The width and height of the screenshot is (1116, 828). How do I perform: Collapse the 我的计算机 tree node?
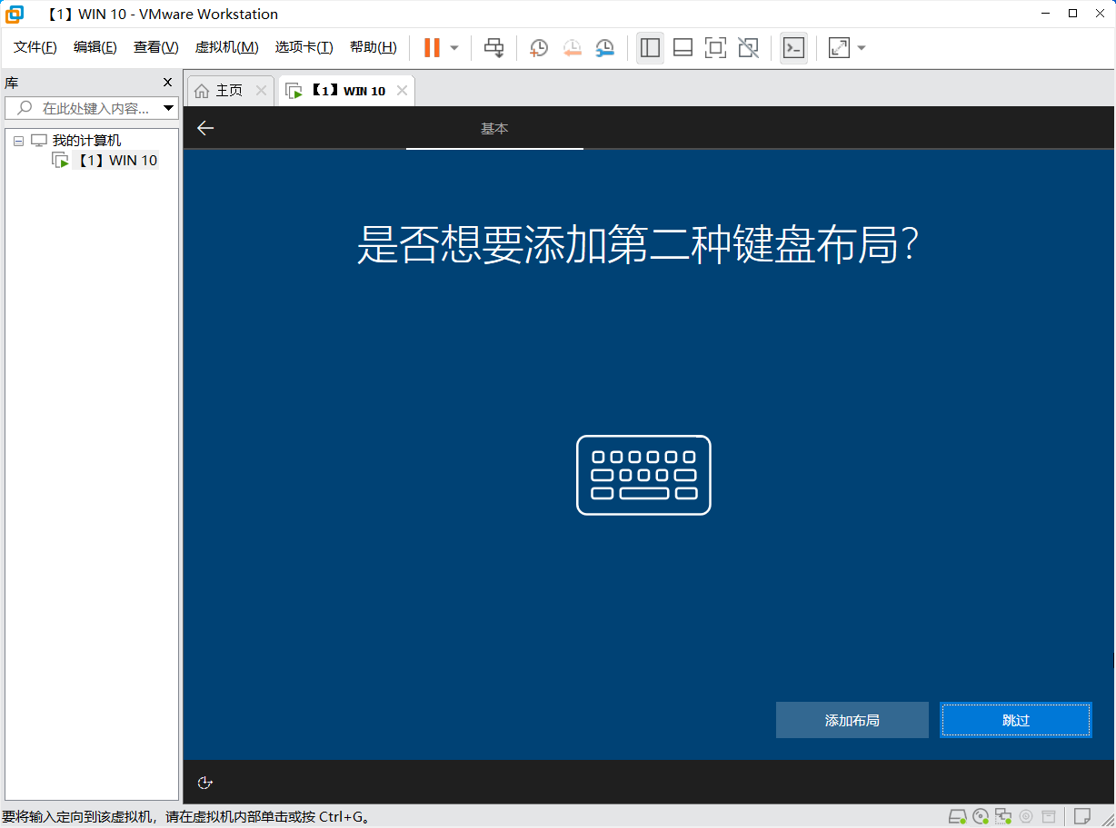coord(18,141)
